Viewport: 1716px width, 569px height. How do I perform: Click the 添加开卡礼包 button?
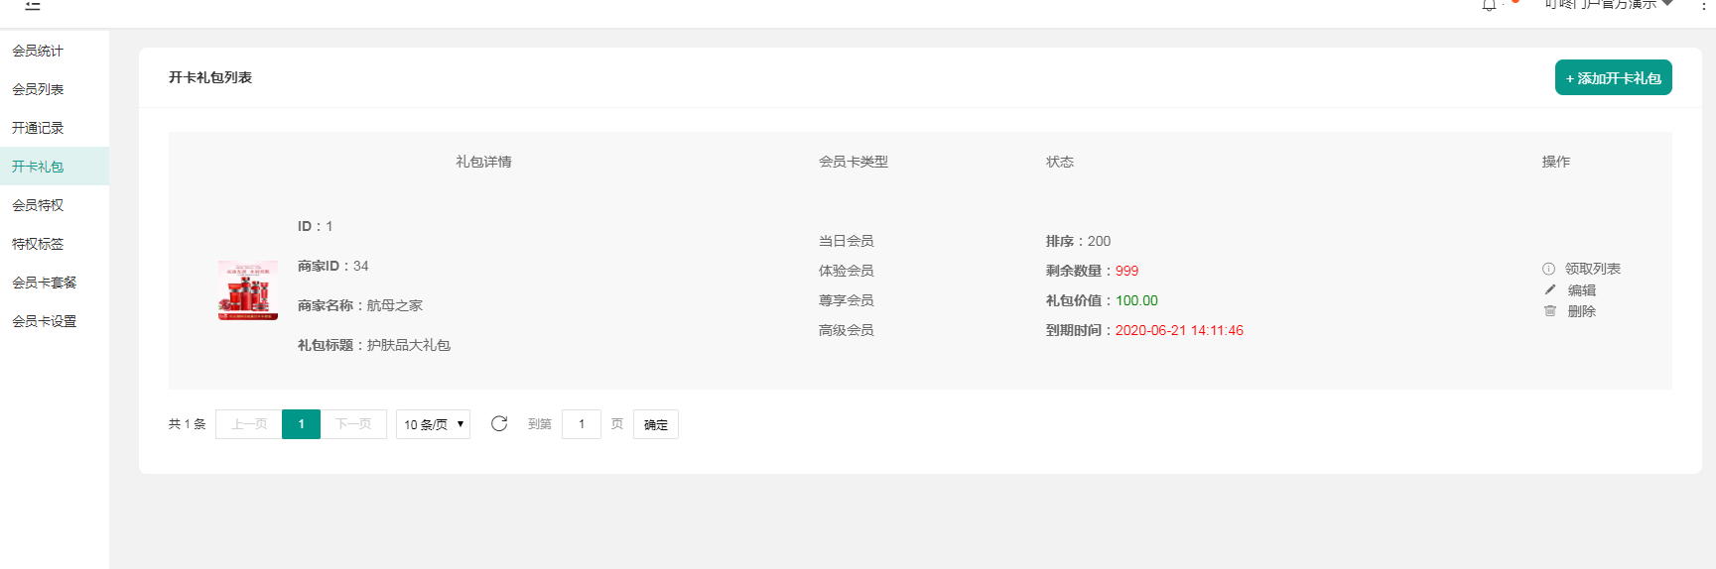(x=1613, y=78)
